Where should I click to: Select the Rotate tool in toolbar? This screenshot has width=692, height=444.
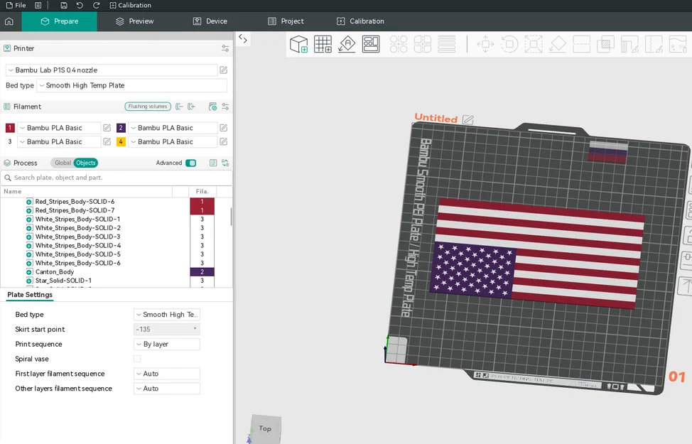(x=509, y=44)
